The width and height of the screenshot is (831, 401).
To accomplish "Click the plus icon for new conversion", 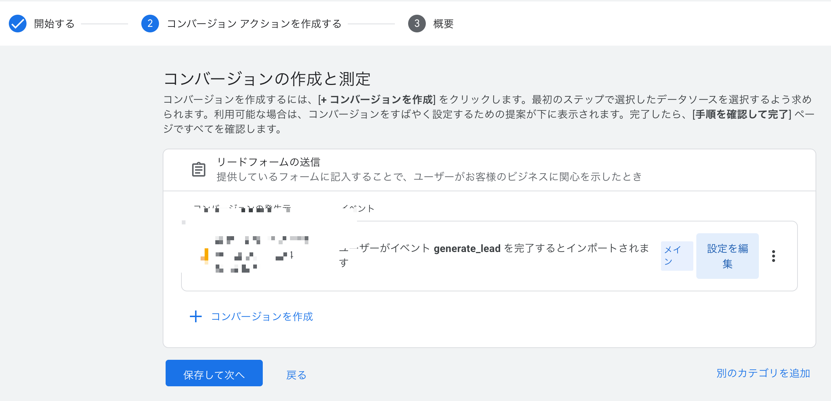I will point(196,316).
